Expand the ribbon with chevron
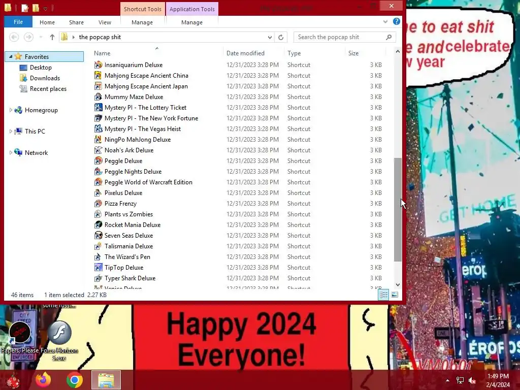Viewport: 520px width, 390px height. pos(385,22)
